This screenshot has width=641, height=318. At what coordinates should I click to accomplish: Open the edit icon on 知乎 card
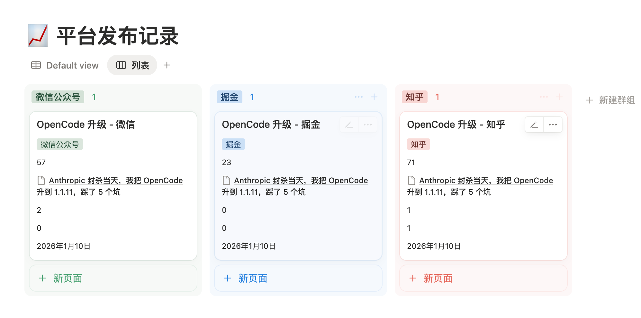click(534, 124)
